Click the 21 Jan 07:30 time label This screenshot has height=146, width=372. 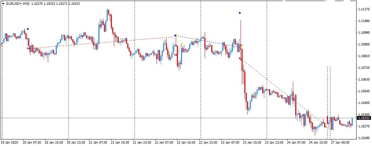pyautogui.click(x=98, y=143)
